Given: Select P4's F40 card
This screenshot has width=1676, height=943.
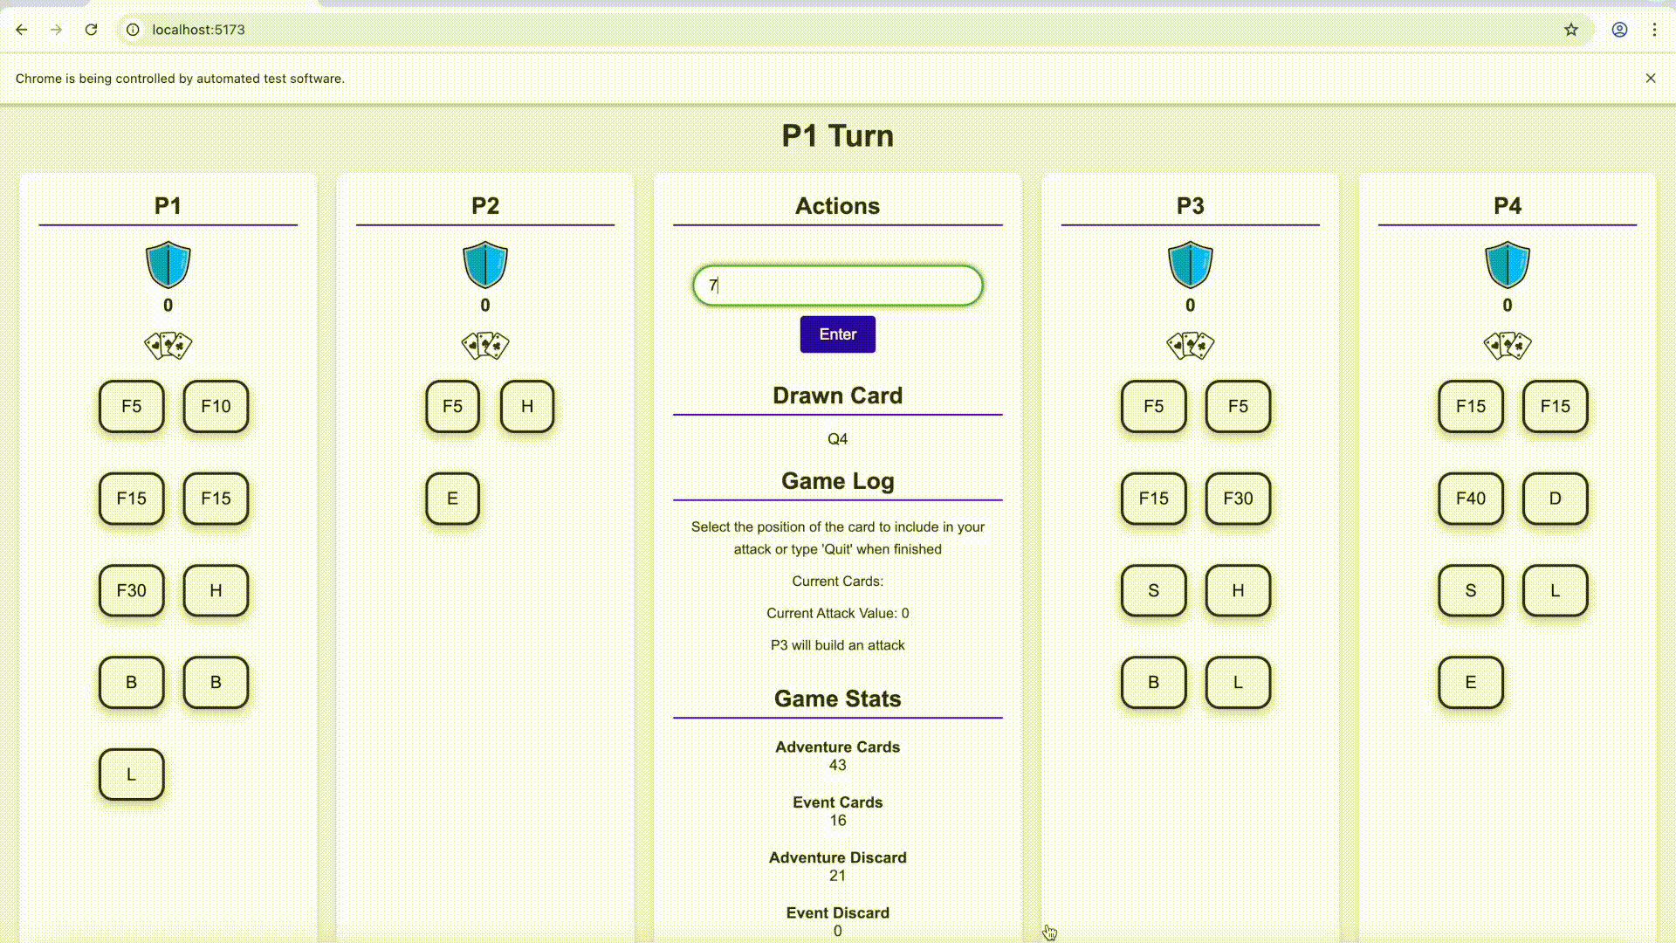Looking at the screenshot, I should click(x=1470, y=499).
